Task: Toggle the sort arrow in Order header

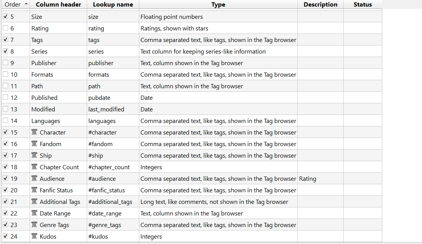Action: tap(26, 4)
